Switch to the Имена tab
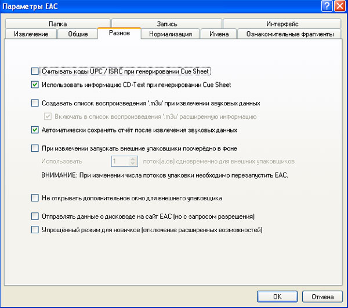348x308 pixels. [x=219, y=34]
